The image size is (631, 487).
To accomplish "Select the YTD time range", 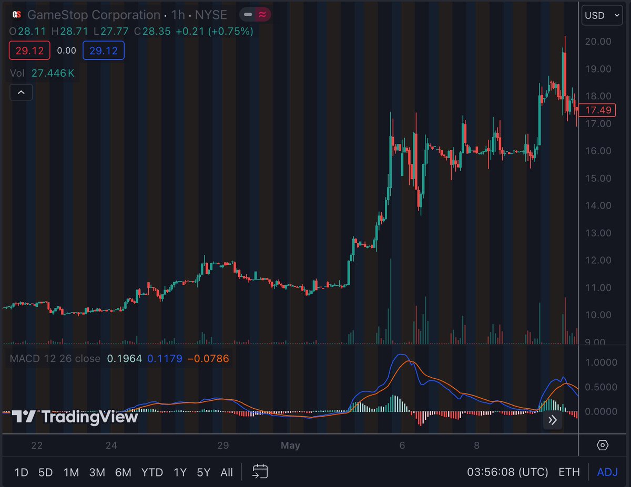I will tap(152, 472).
